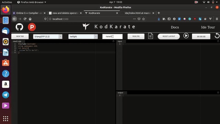Go to Firefox home page

pos(30,19)
